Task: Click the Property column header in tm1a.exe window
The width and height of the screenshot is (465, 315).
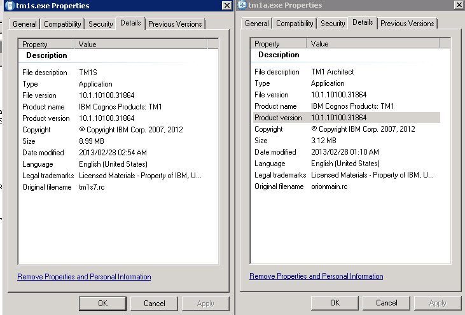Action: [x=279, y=44]
